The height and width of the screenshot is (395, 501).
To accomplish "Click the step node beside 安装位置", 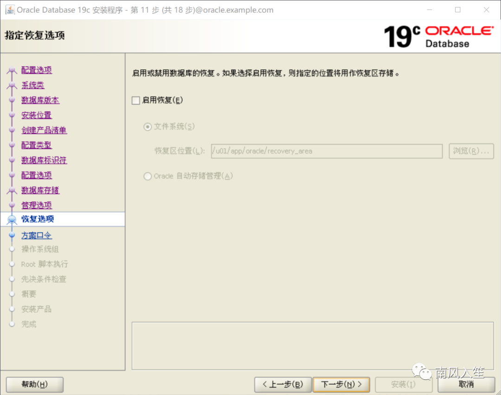I will click(x=12, y=115).
